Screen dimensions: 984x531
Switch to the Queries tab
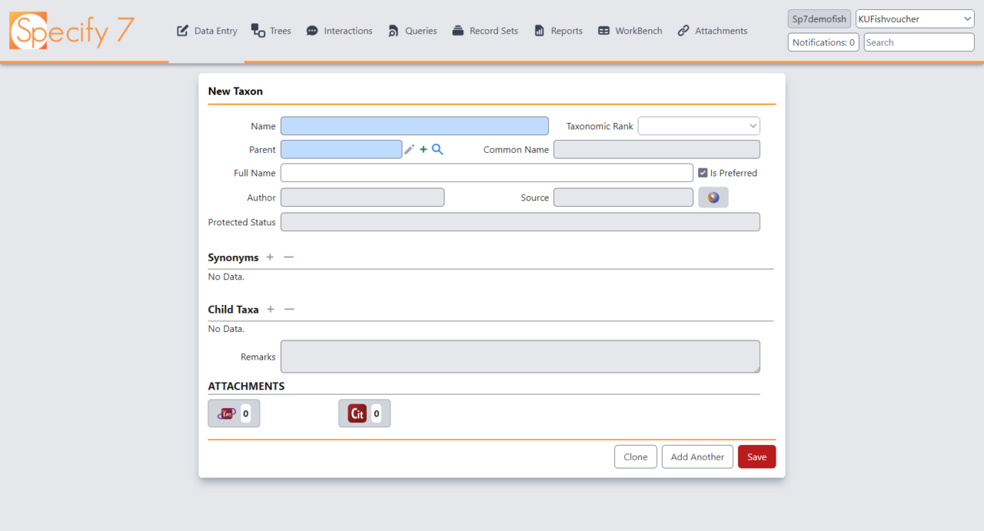[412, 31]
